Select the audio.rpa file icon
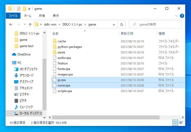 point(55,58)
